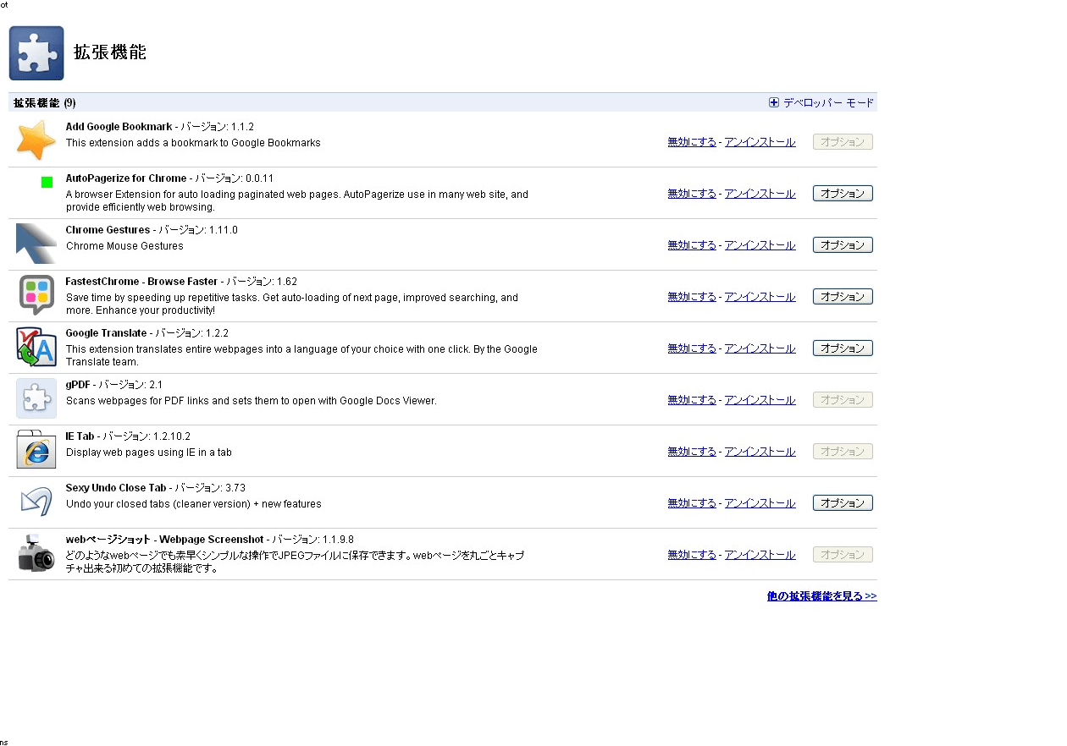The image size is (1067, 746).
Task: Expand デベロッパー モード with plus icon
Action: pyautogui.click(x=774, y=103)
